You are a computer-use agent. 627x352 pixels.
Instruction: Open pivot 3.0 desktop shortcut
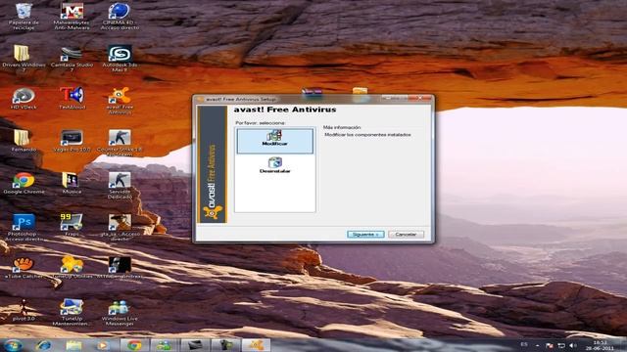click(24, 310)
